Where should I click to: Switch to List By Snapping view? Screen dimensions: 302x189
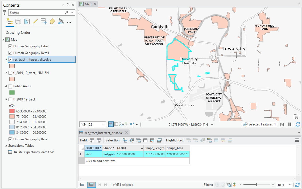pos(44,21)
